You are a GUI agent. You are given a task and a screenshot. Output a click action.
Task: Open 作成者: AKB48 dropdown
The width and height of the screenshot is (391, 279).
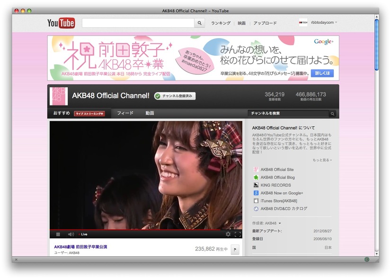click(x=267, y=223)
